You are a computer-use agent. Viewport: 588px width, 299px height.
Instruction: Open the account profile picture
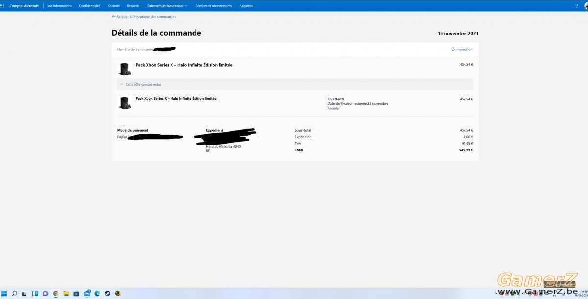(x=586, y=6)
